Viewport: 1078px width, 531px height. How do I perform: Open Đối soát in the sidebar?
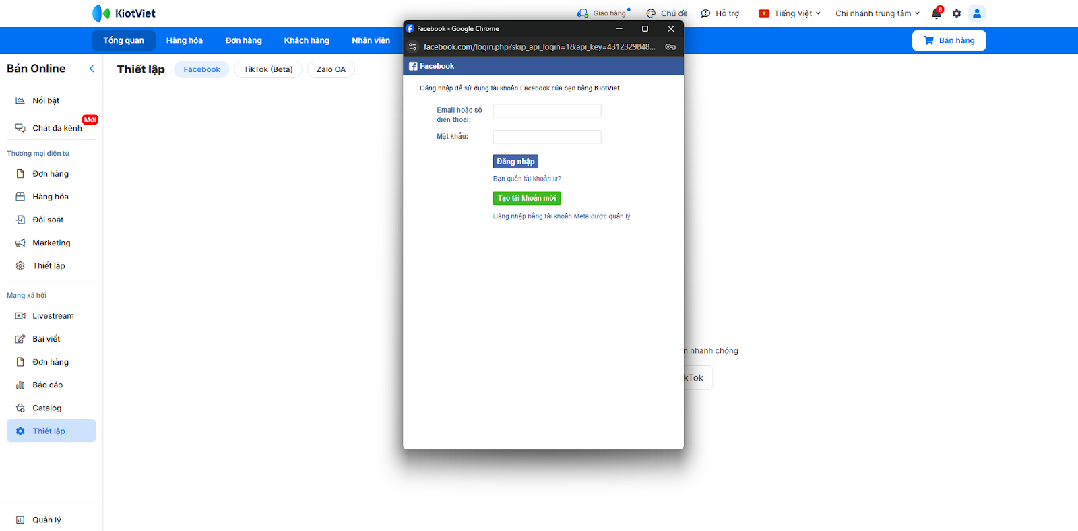[x=51, y=220]
